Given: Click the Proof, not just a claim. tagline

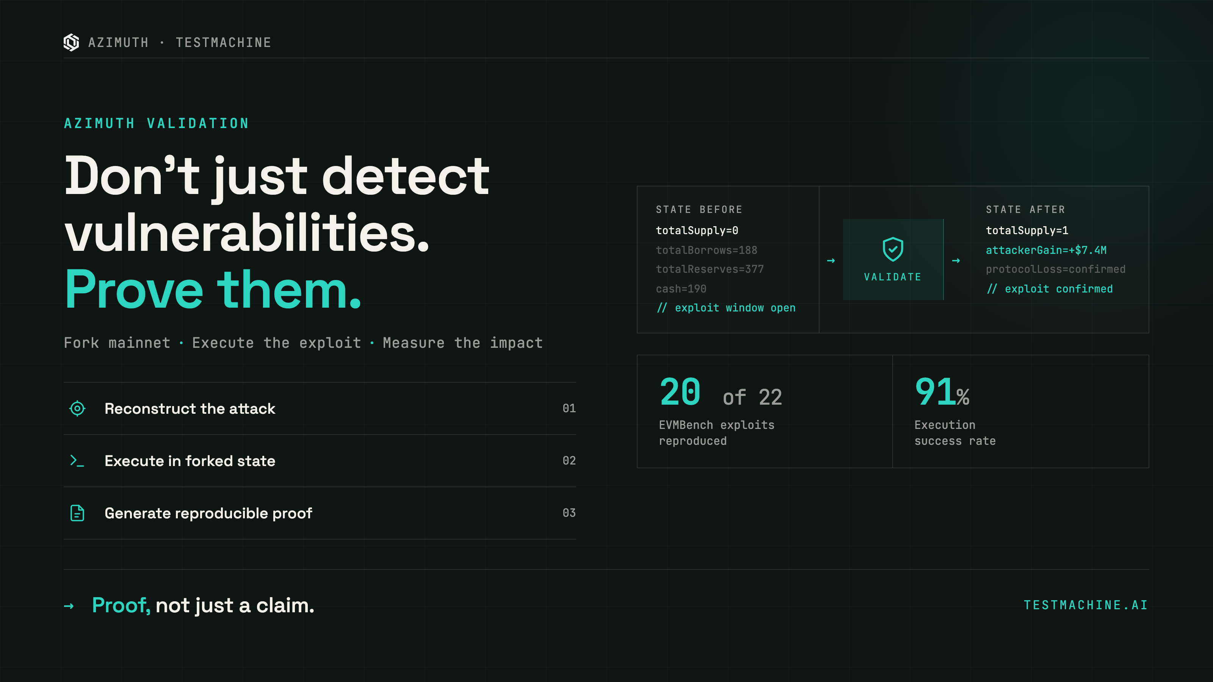Looking at the screenshot, I should point(203,606).
